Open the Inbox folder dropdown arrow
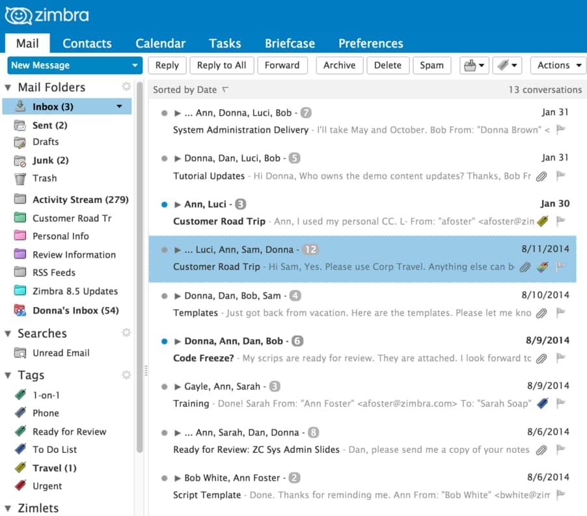This screenshot has height=516, width=587. pyautogui.click(x=119, y=106)
